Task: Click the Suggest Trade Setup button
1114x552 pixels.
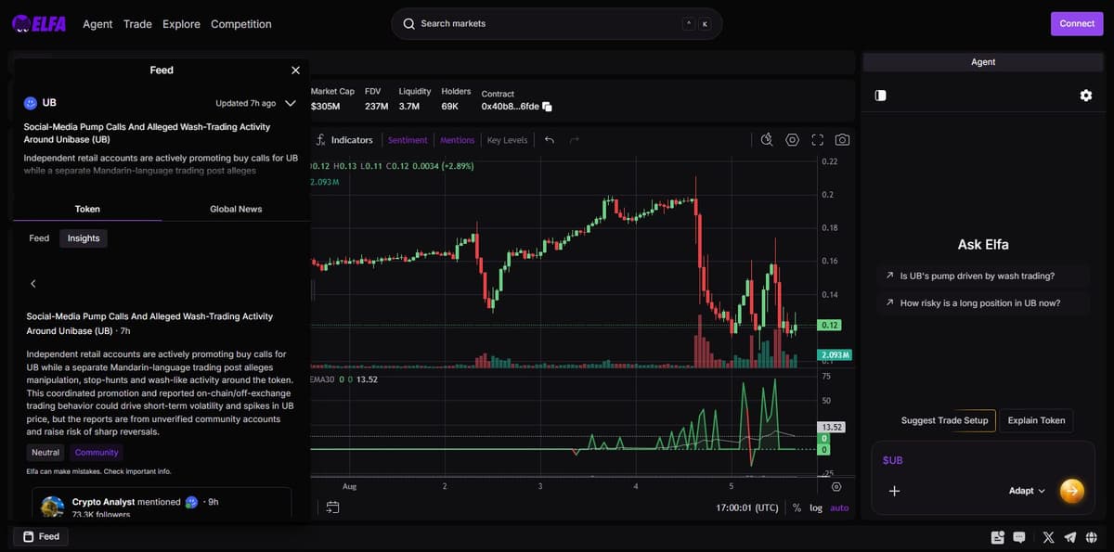Action: (944, 420)
